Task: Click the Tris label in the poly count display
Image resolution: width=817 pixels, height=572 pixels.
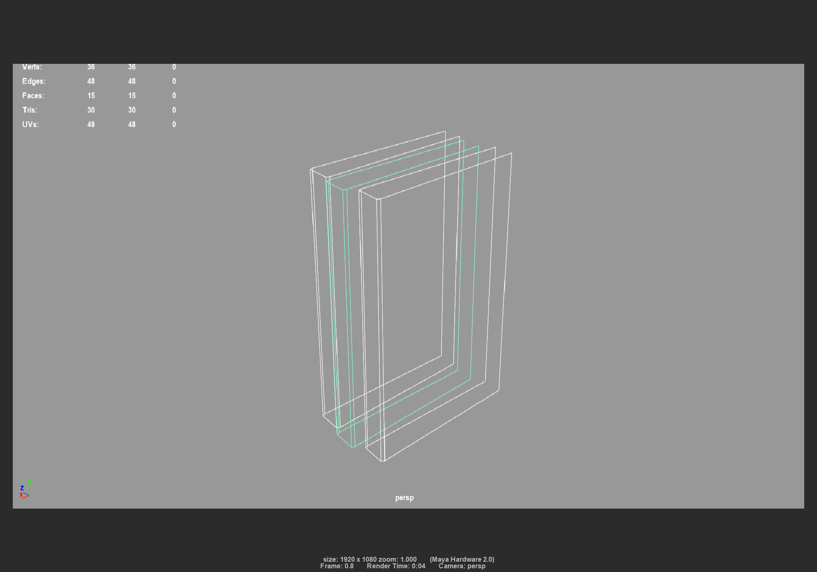Action: tap(30, 110)
